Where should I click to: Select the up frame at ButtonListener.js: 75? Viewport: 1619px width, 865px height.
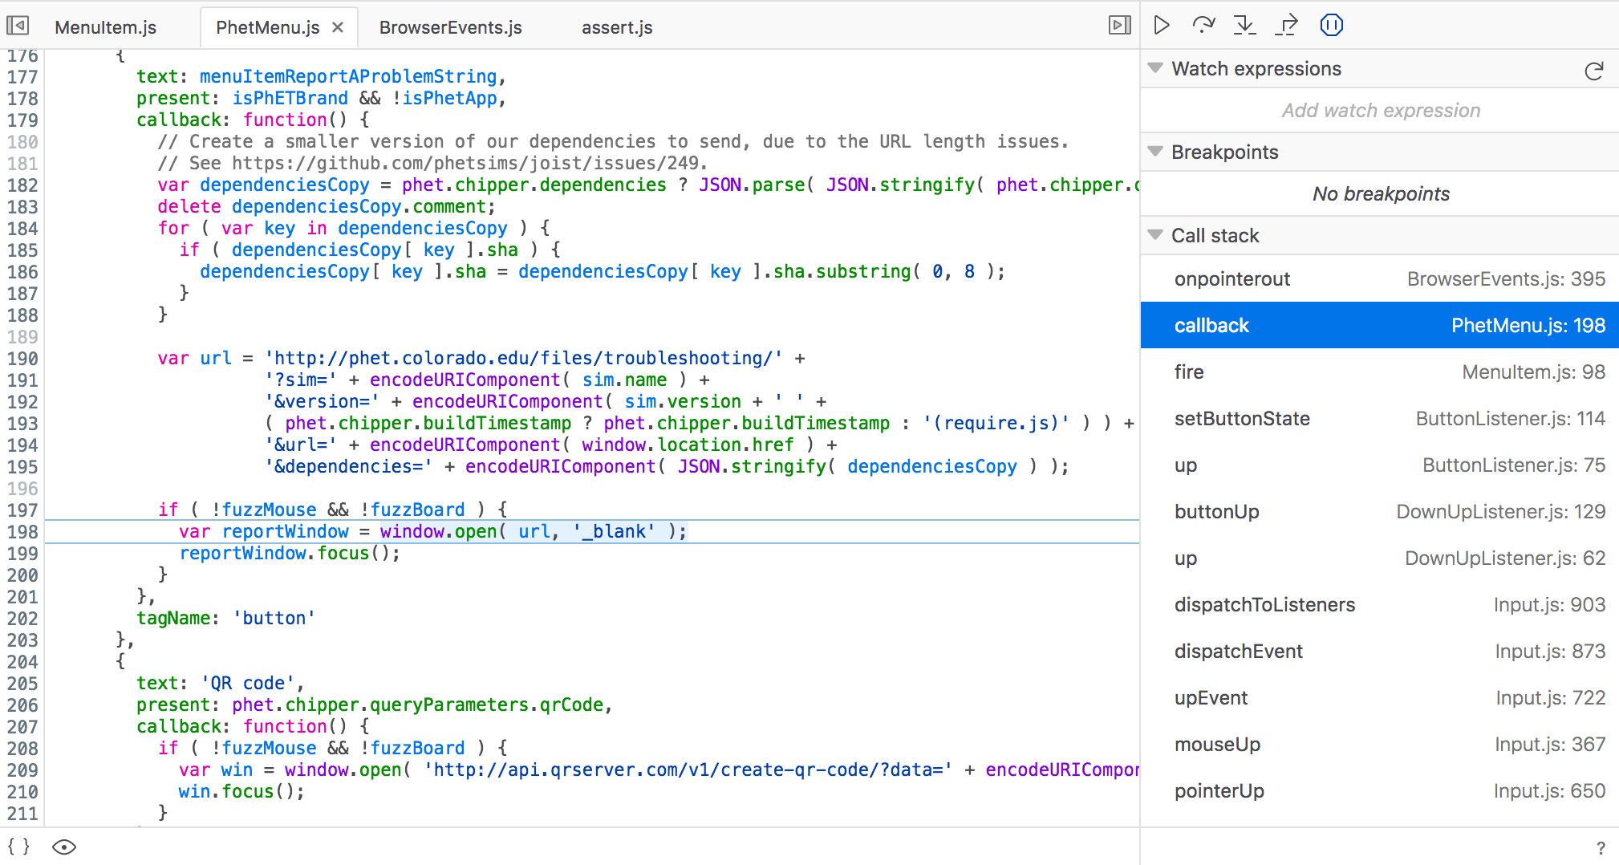pos(1380,465)
